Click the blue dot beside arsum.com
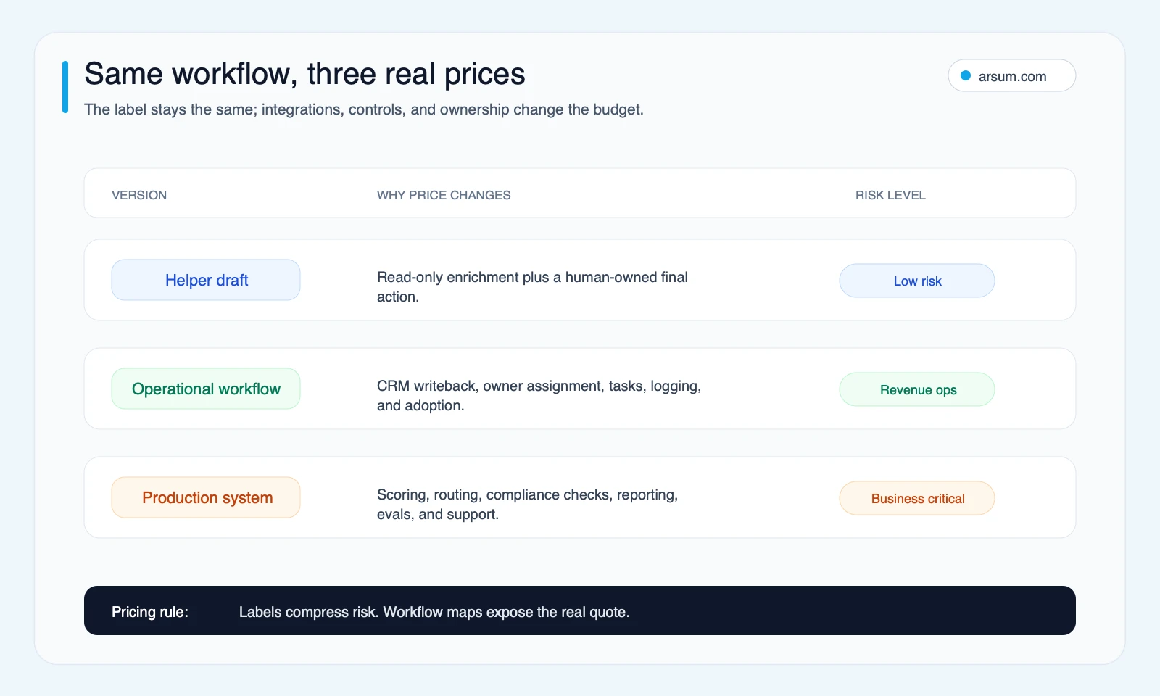 966,75
